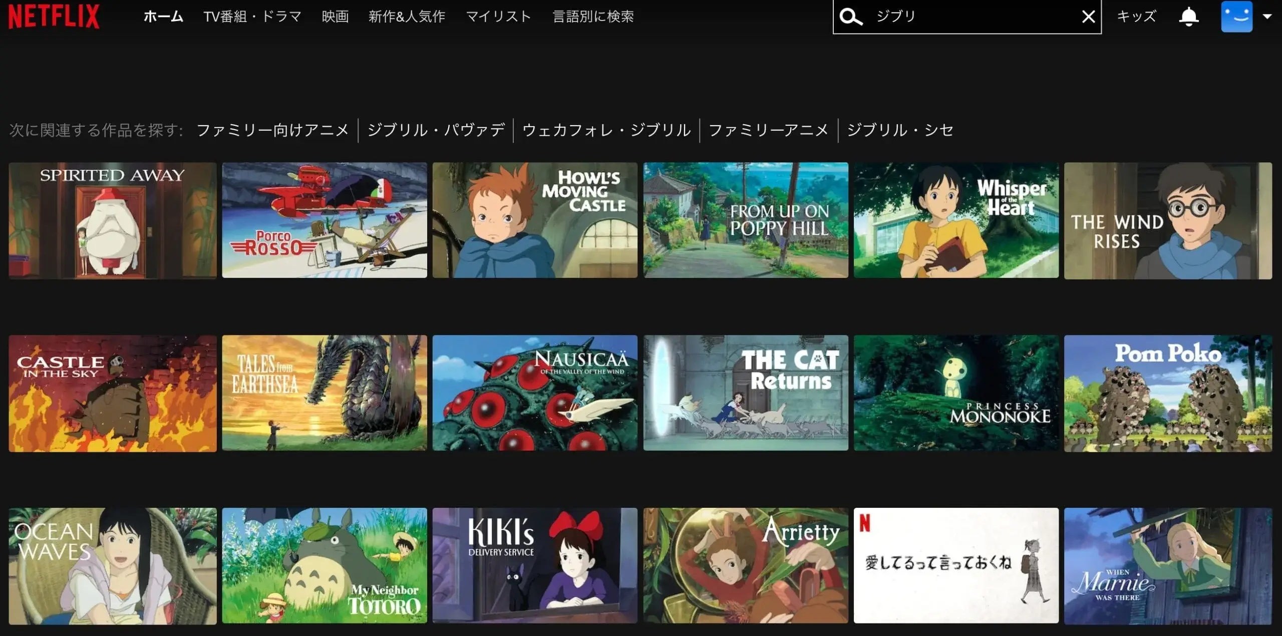Viewport: 1282px width, 636px height.
Task: Go to TV番組・ドラマ
Action: (x=252, y=17)
